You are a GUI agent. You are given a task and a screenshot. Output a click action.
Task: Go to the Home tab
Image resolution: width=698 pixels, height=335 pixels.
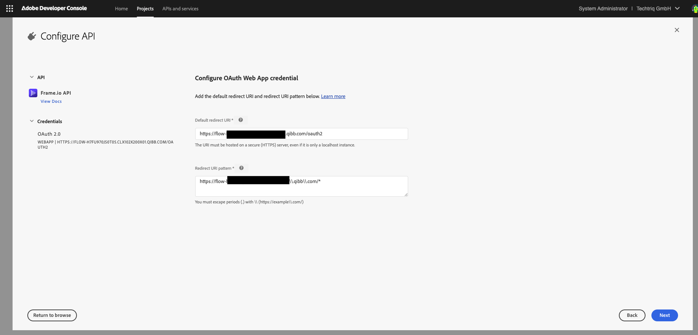pyautogui.click(x=121, y=9)
